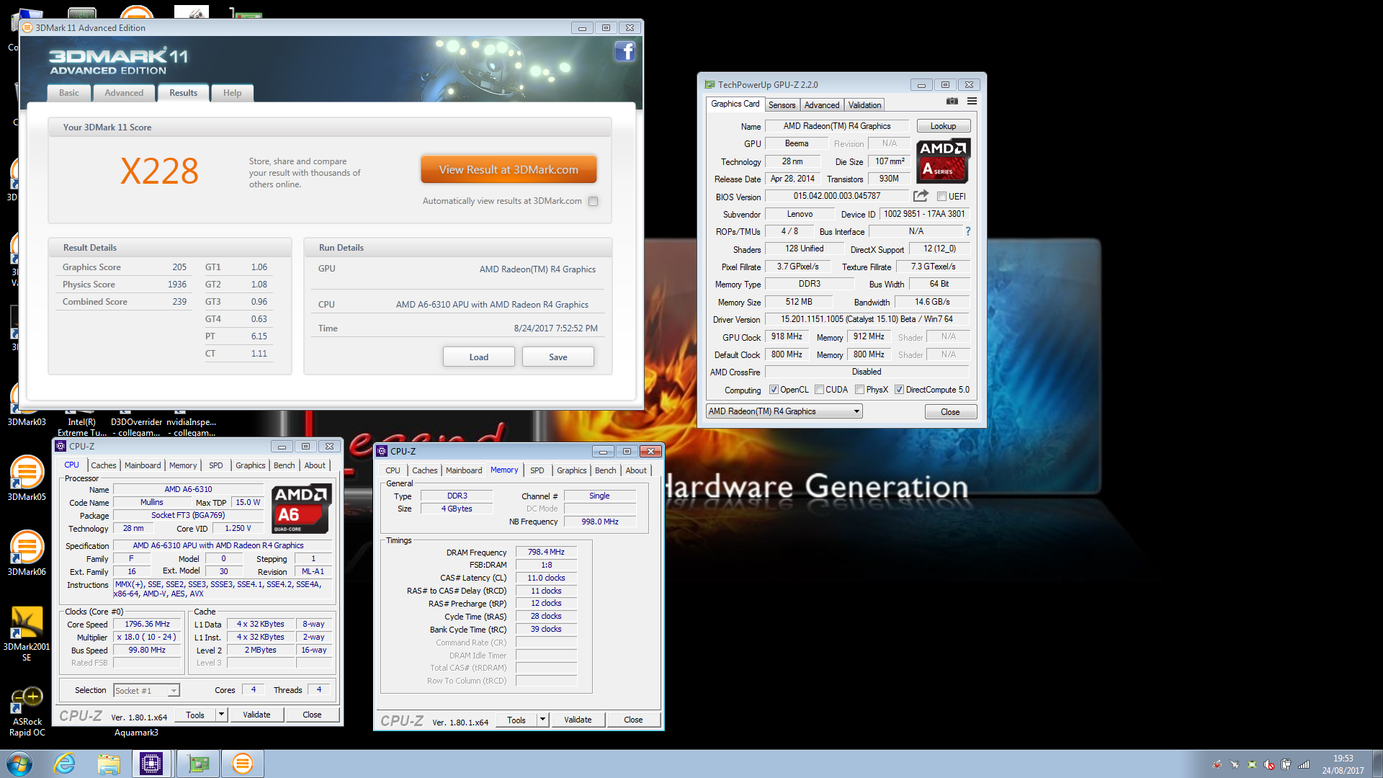Click the Core Speed value in CPU-Z
Screen dimensions: 1383x778
click(148, 624)
